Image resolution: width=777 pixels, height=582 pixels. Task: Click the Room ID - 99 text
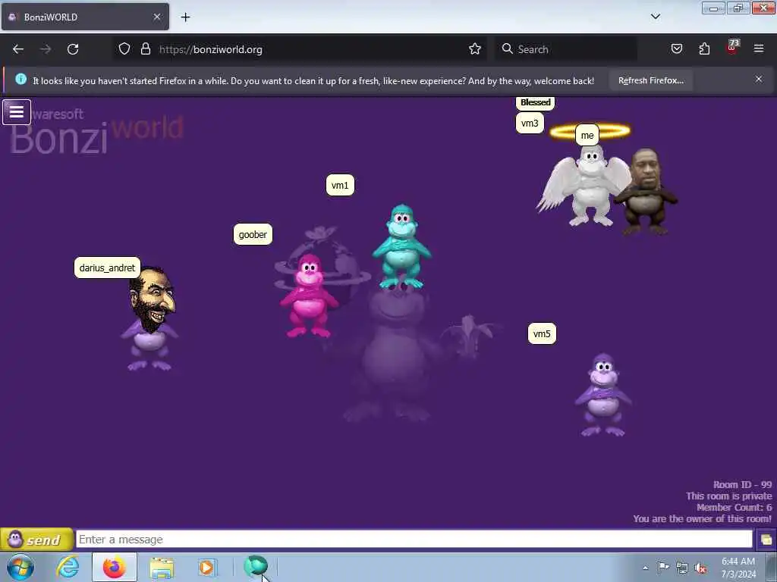tap(742, 484)
